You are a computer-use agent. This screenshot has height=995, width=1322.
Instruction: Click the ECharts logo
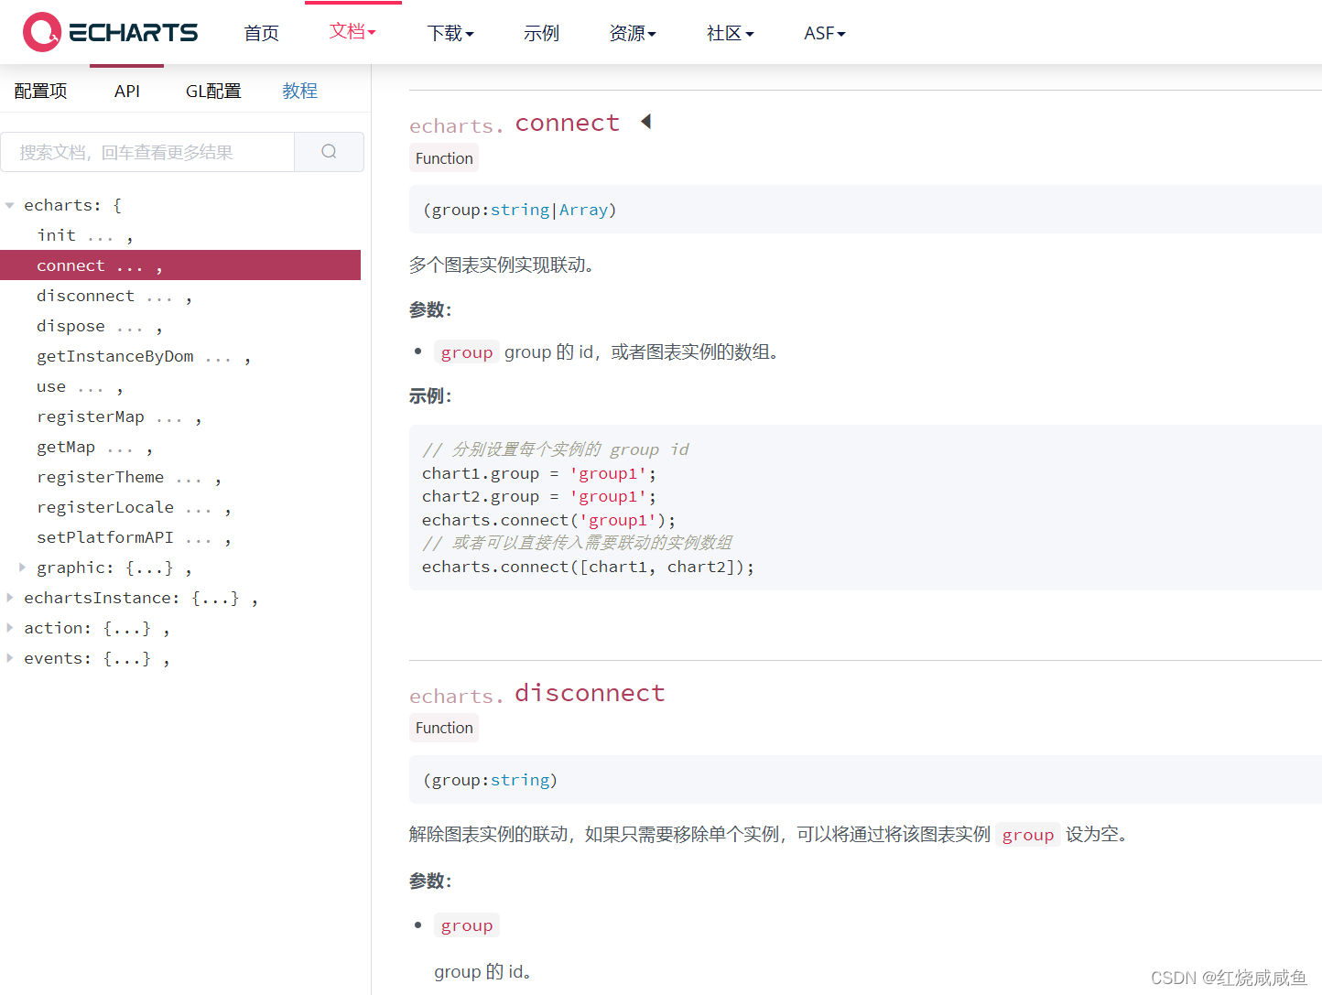click(110, 32)
